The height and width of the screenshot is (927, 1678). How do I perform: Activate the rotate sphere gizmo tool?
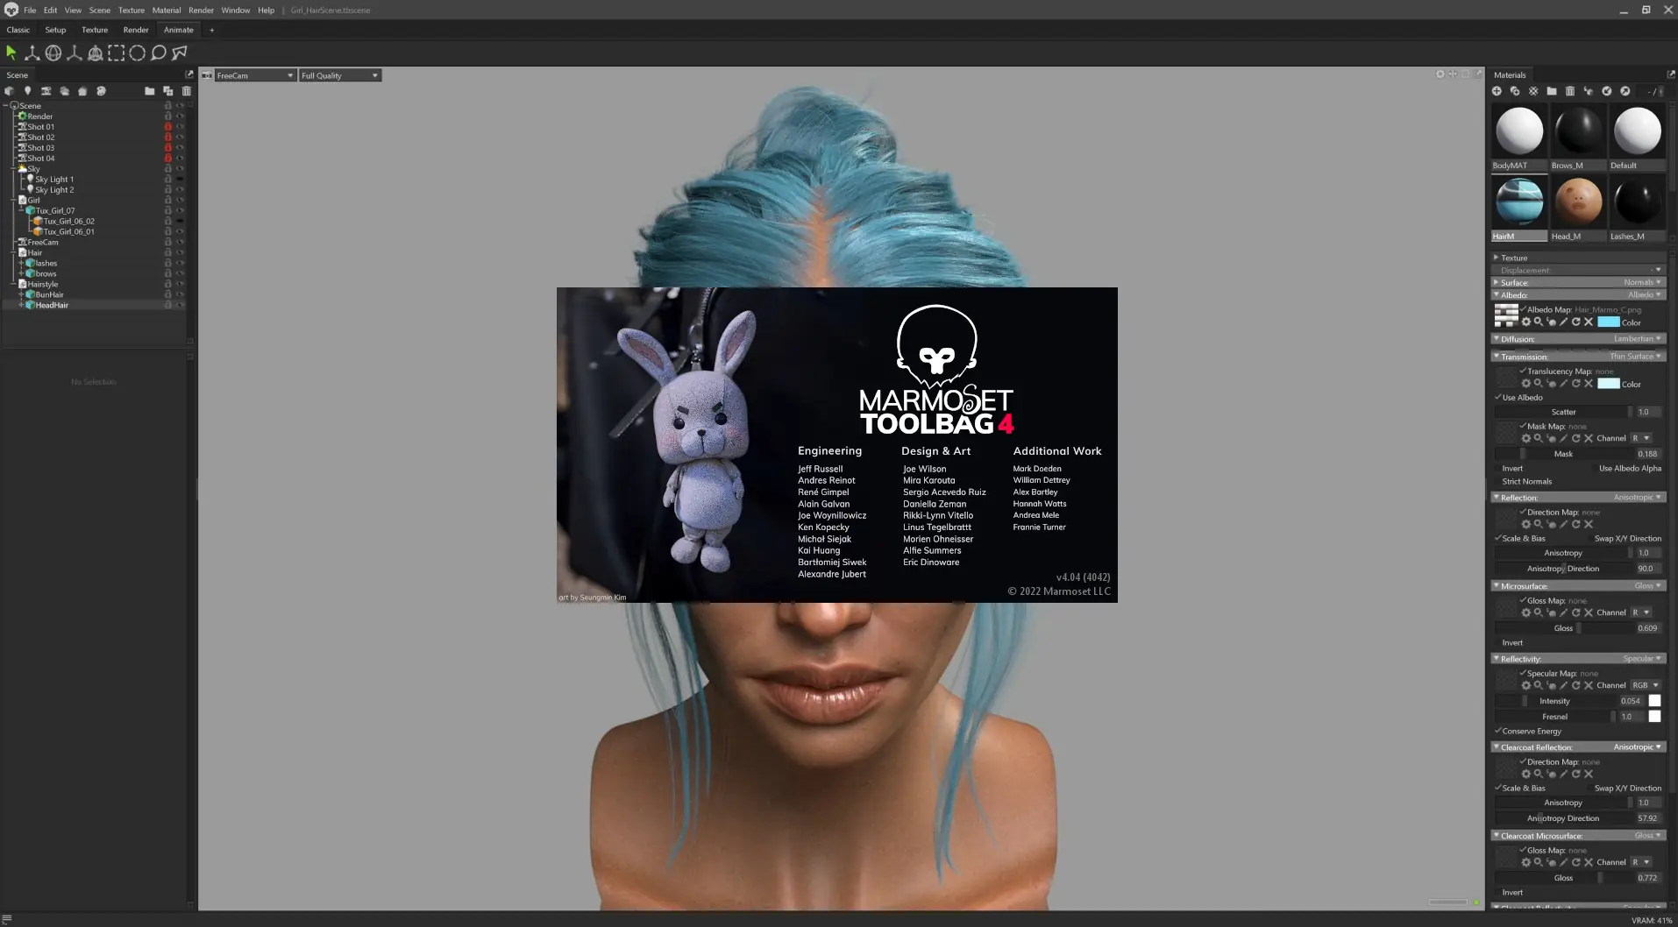[53, 53]
